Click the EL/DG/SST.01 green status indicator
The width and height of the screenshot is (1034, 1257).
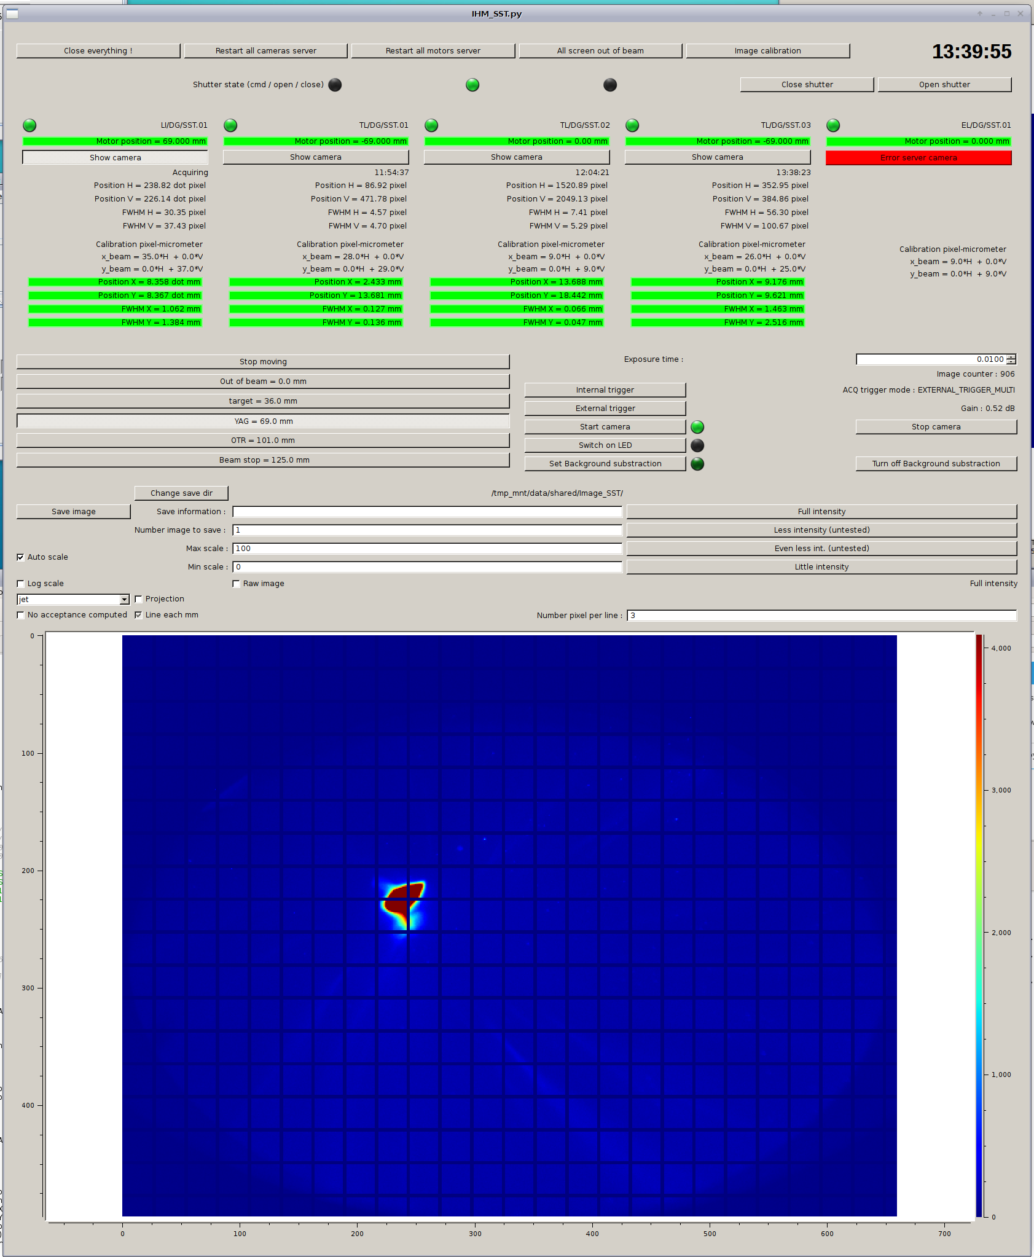833,125
